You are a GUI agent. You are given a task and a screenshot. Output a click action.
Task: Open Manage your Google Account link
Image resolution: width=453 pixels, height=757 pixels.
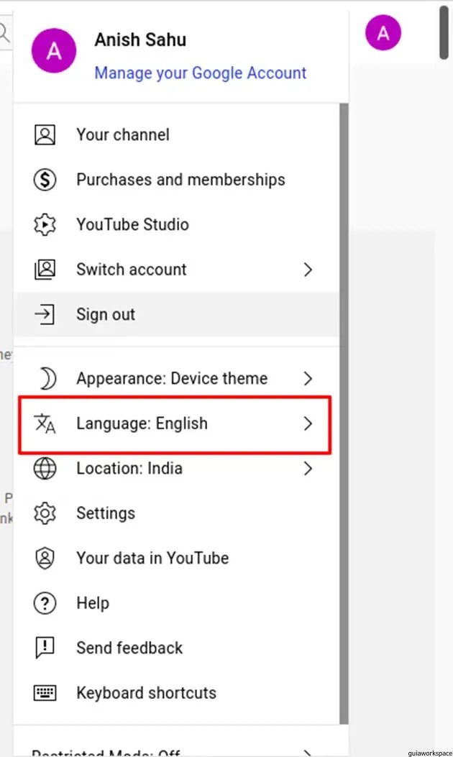[x=201, y=73]
